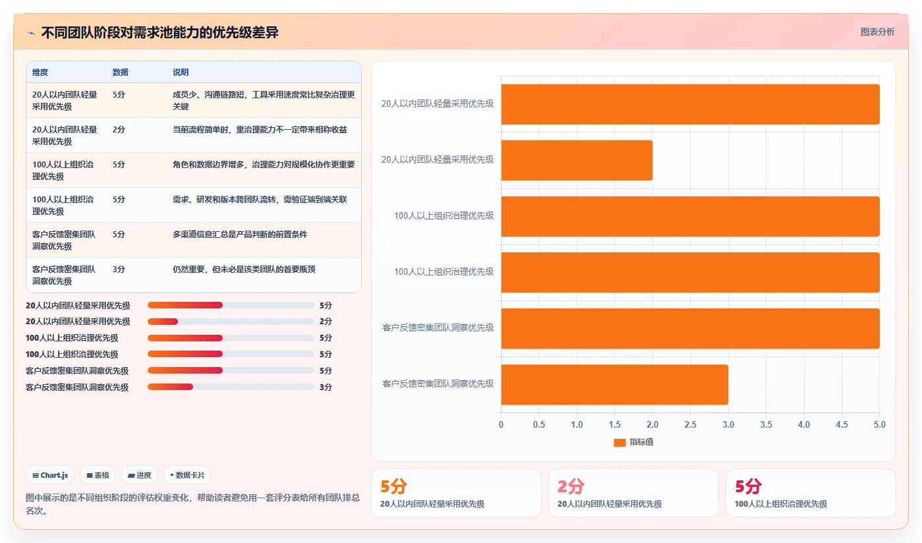The height and width of the screenshot is (543, 922).
Task: Toggle the 指标值 legend swatch under the chart
Action: coord(619,443)
